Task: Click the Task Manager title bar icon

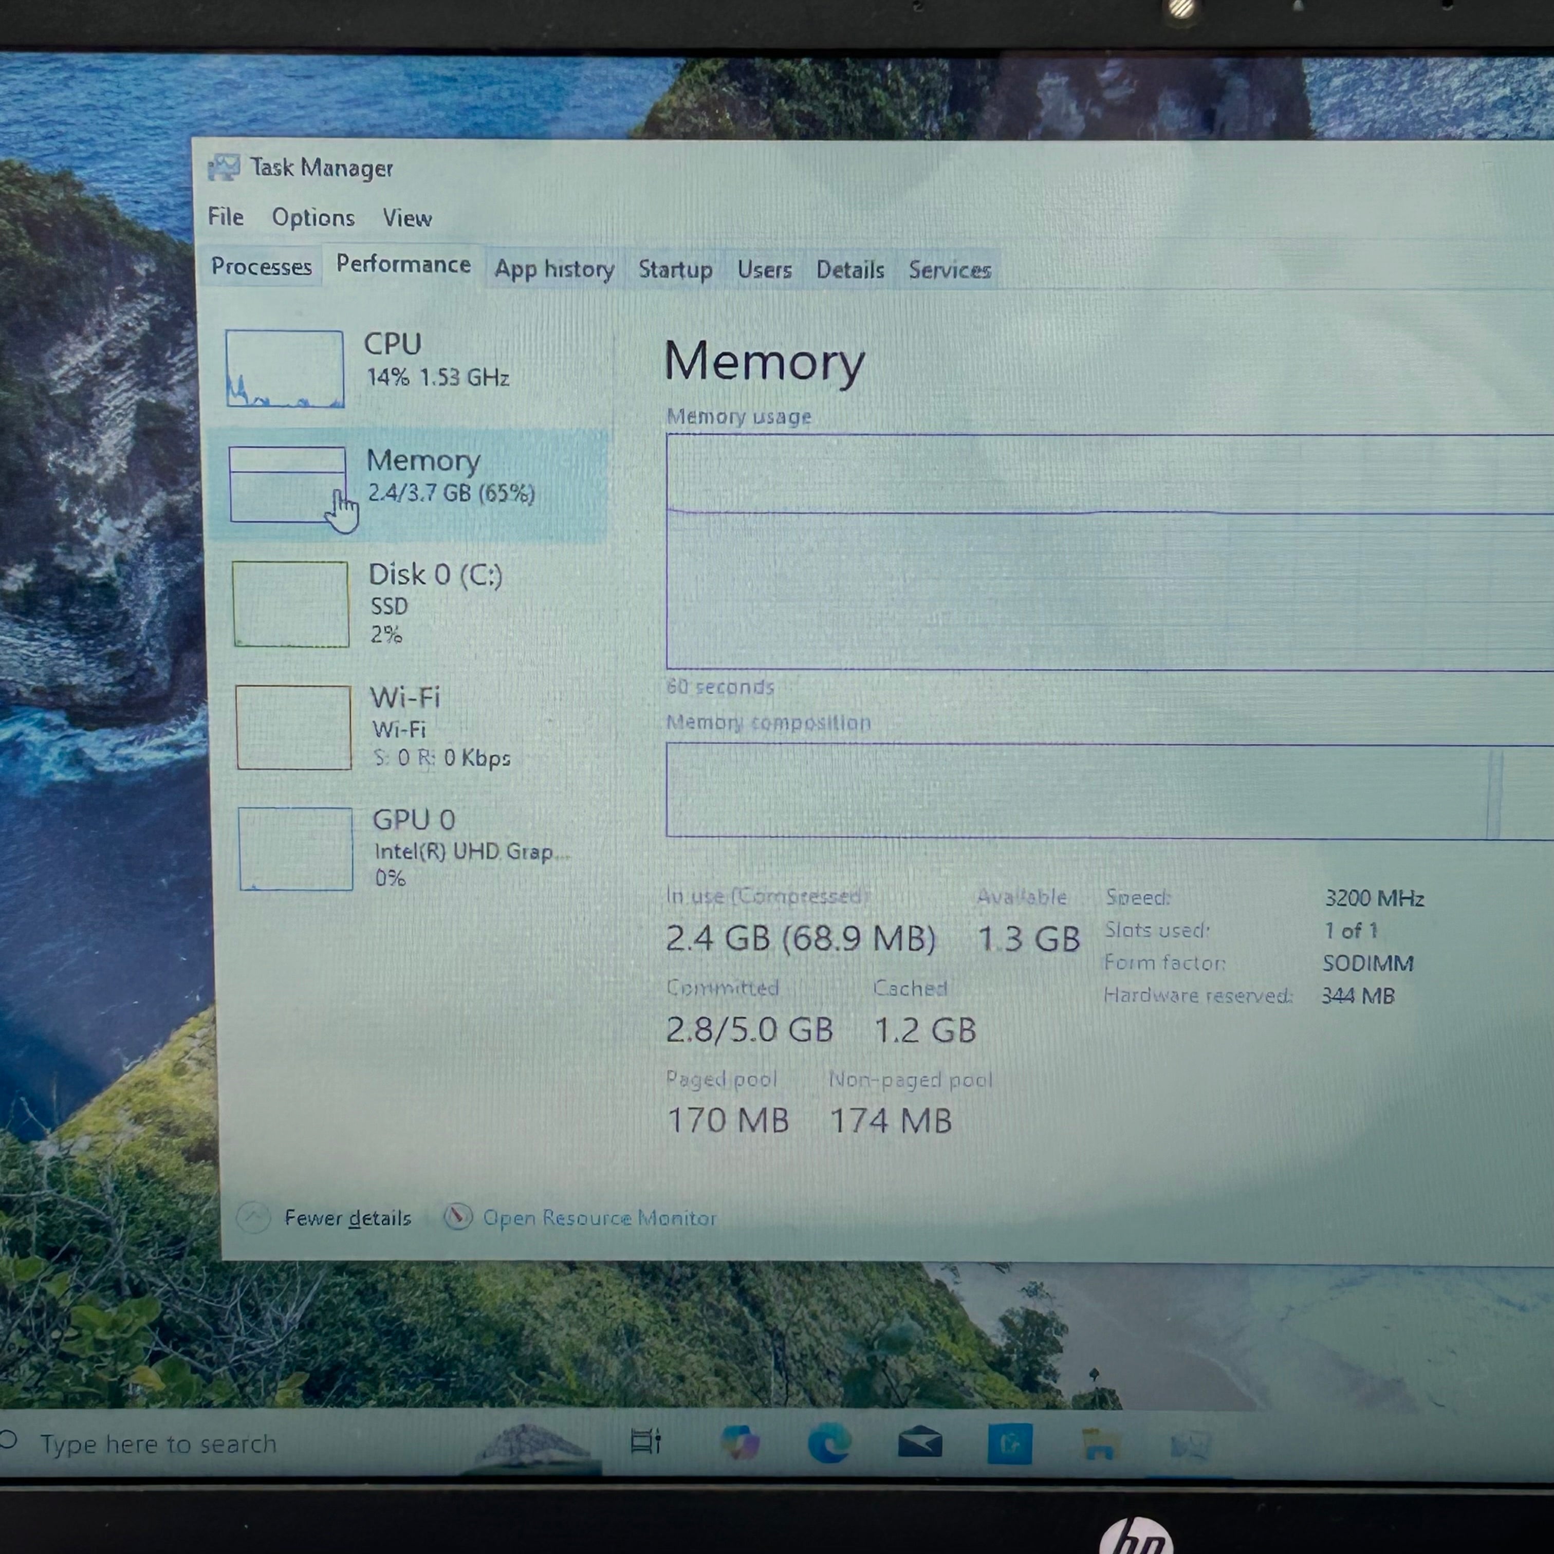Action: tap(224, 168)
